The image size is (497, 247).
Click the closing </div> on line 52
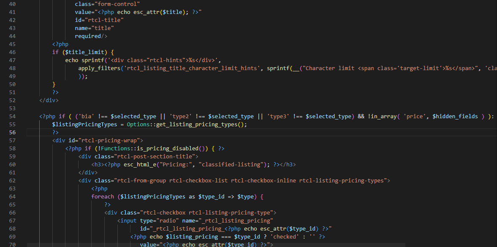49,100
